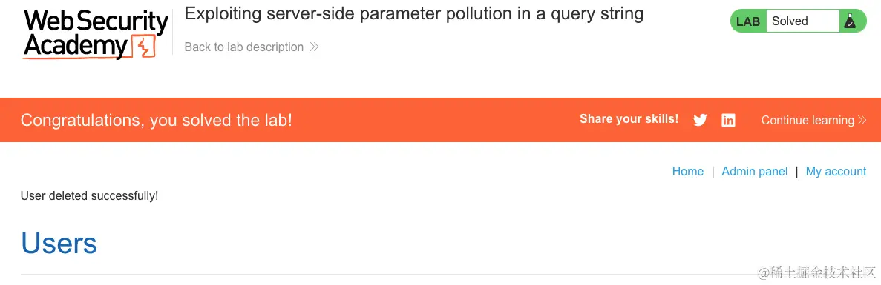Click the User deleted successfully! message

(89, 196)
